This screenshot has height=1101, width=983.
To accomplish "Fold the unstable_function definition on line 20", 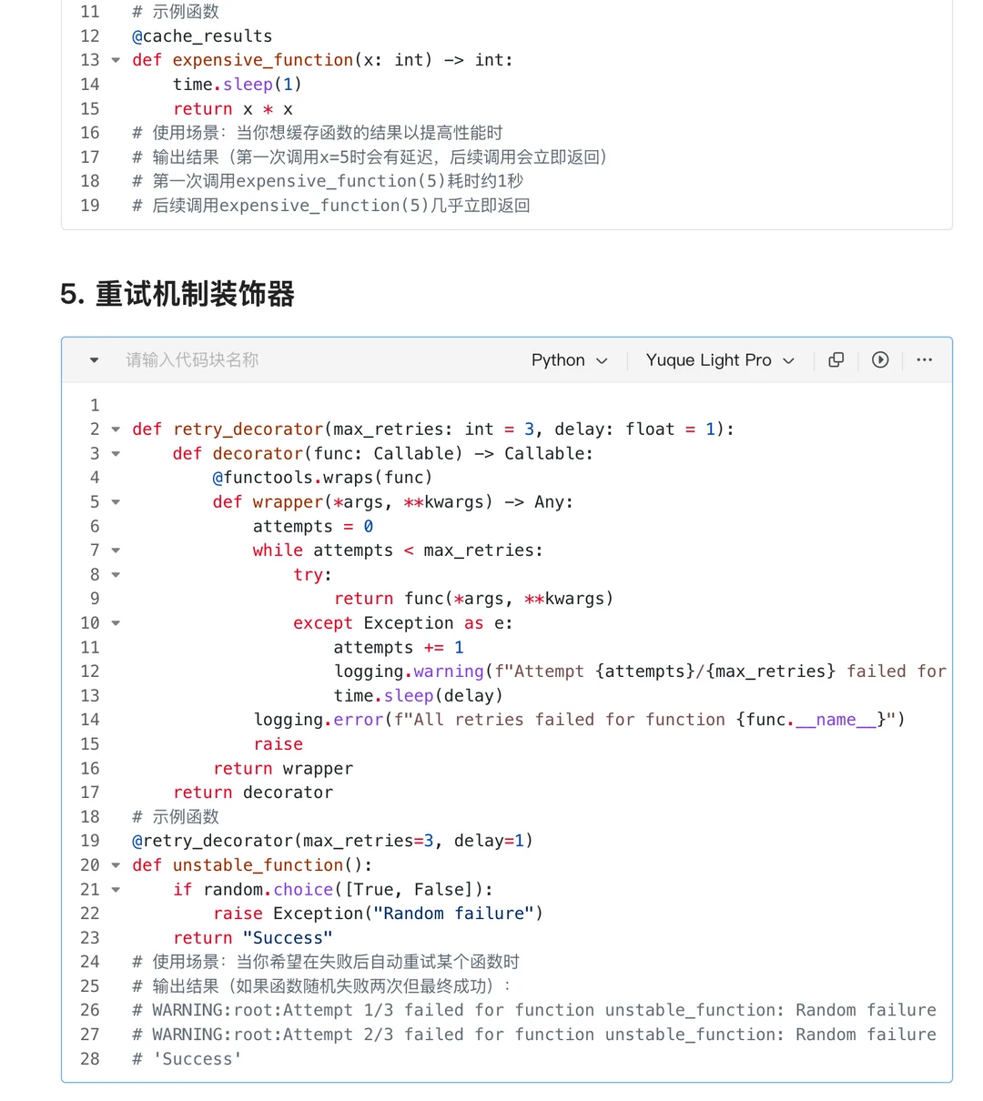I will [x=115, y=865].
